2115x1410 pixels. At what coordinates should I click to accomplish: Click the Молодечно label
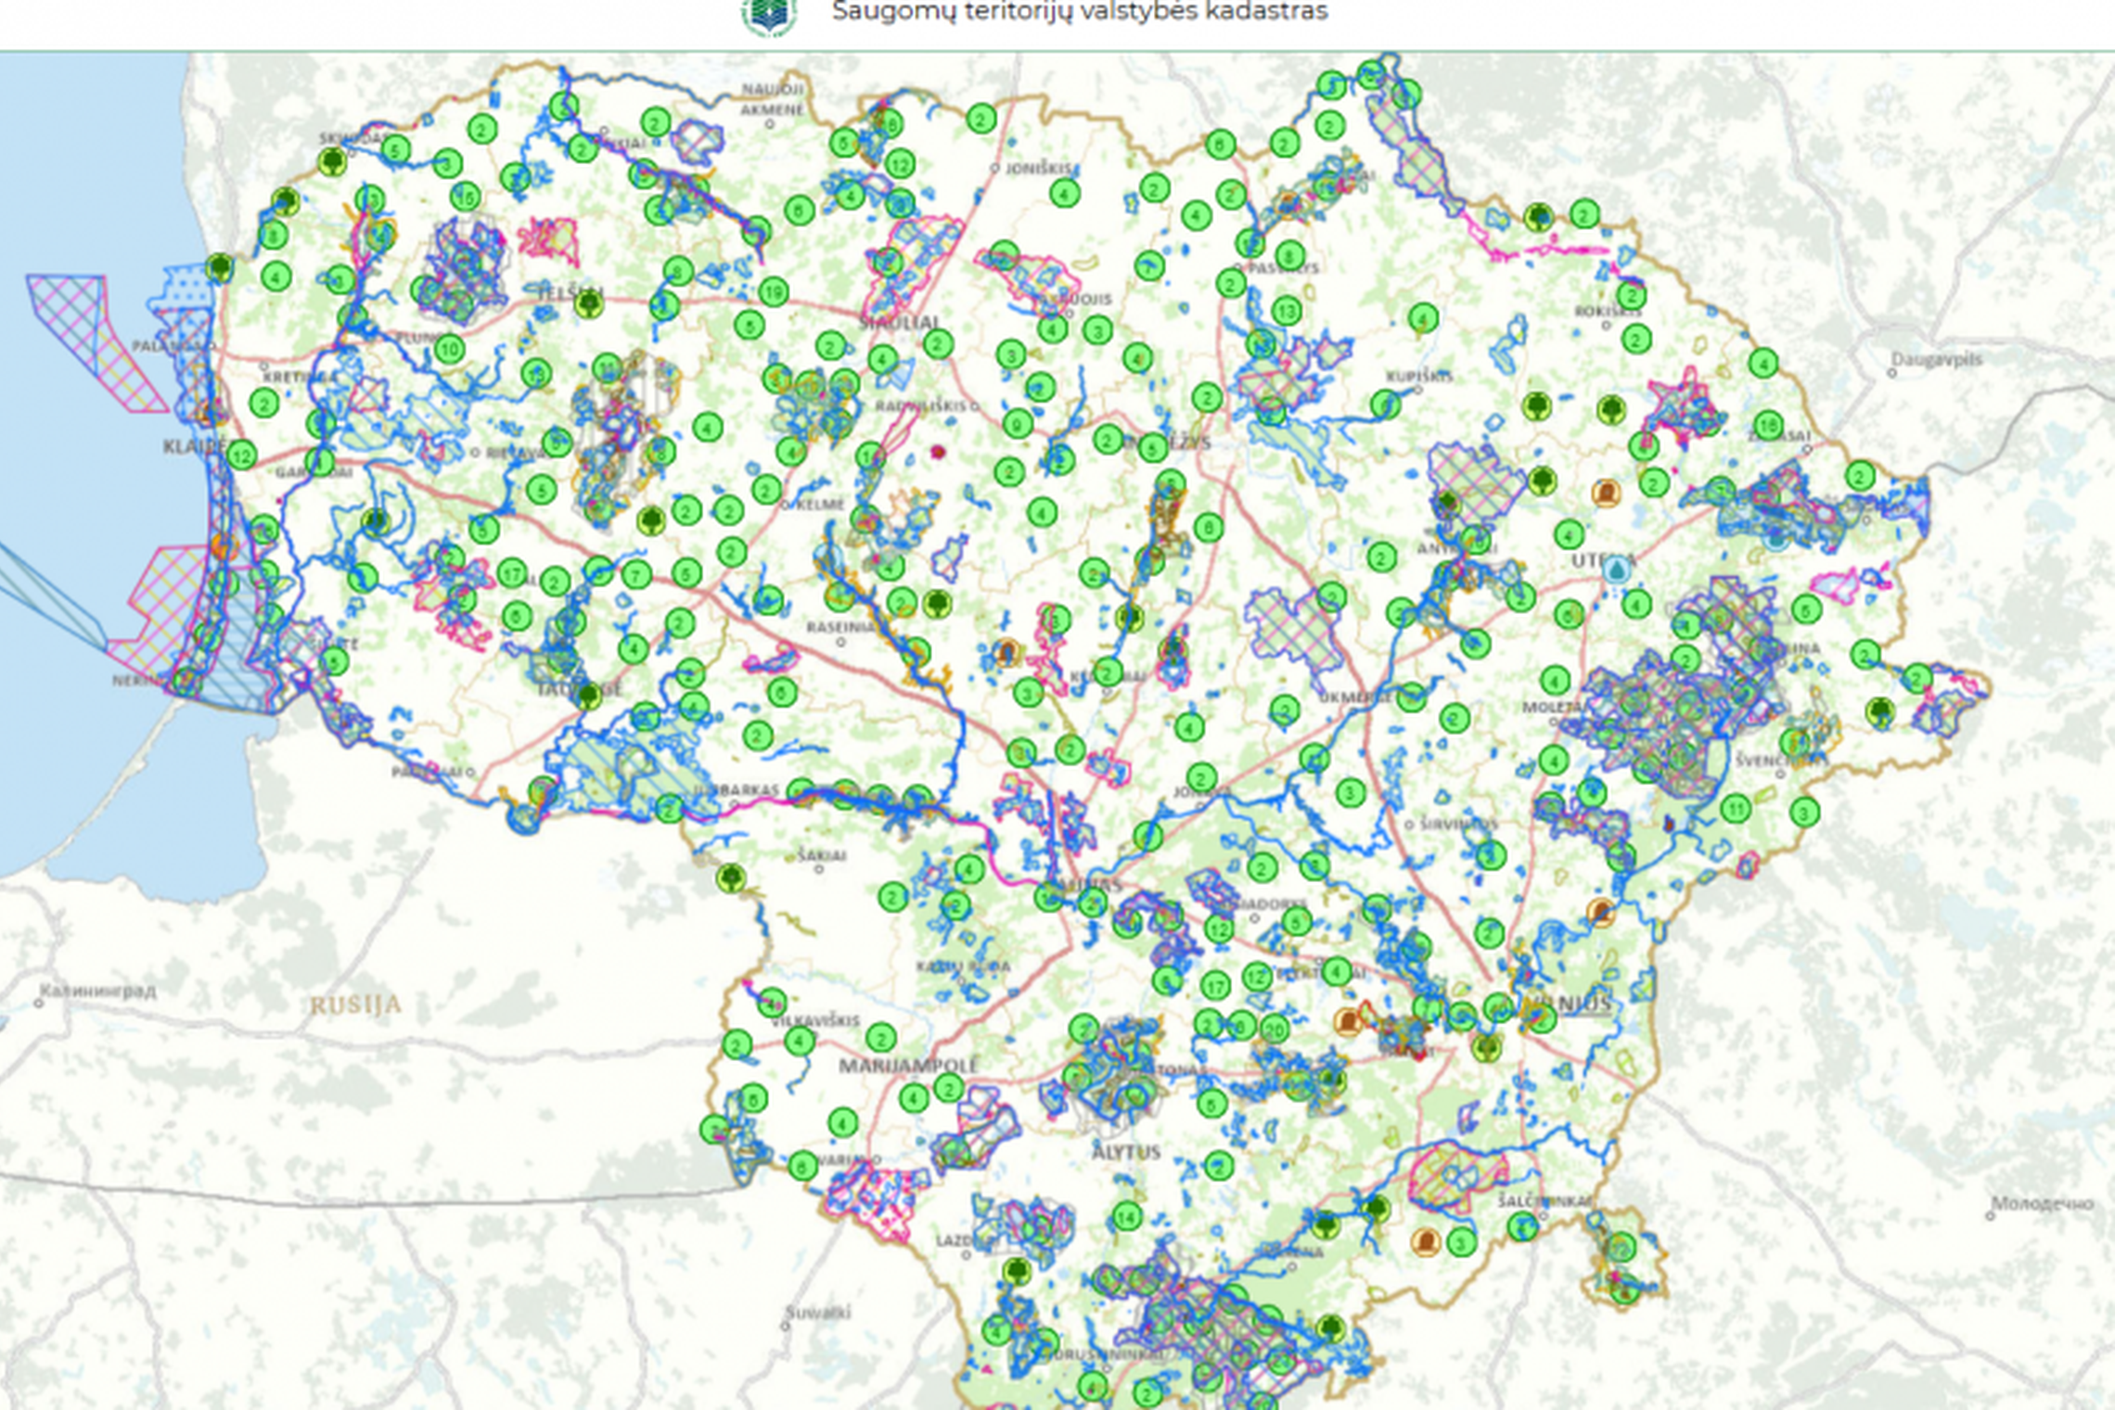pyautogui.click(x=2043, y=1204)
